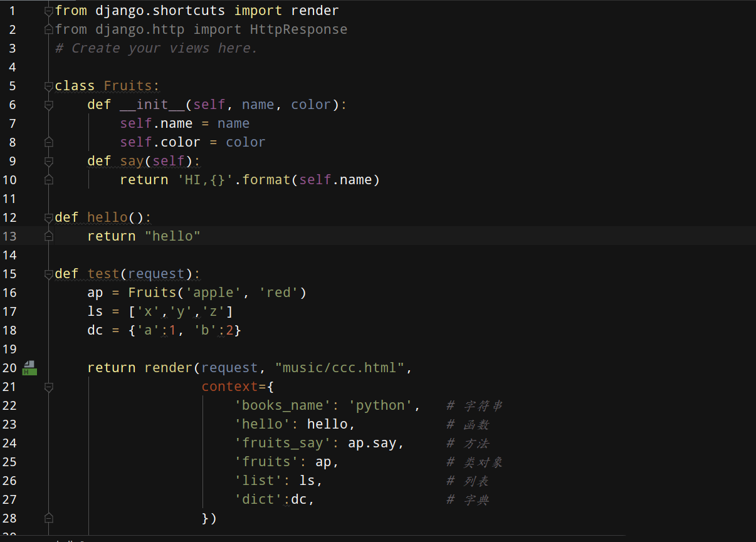
Task: Collapse the test function body
Action: coord(48,273)
